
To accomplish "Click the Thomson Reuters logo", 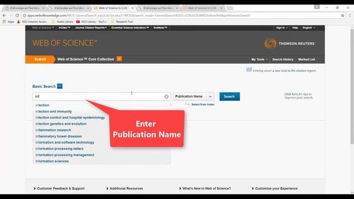I will pyautogui.click(x=290, y=44).
